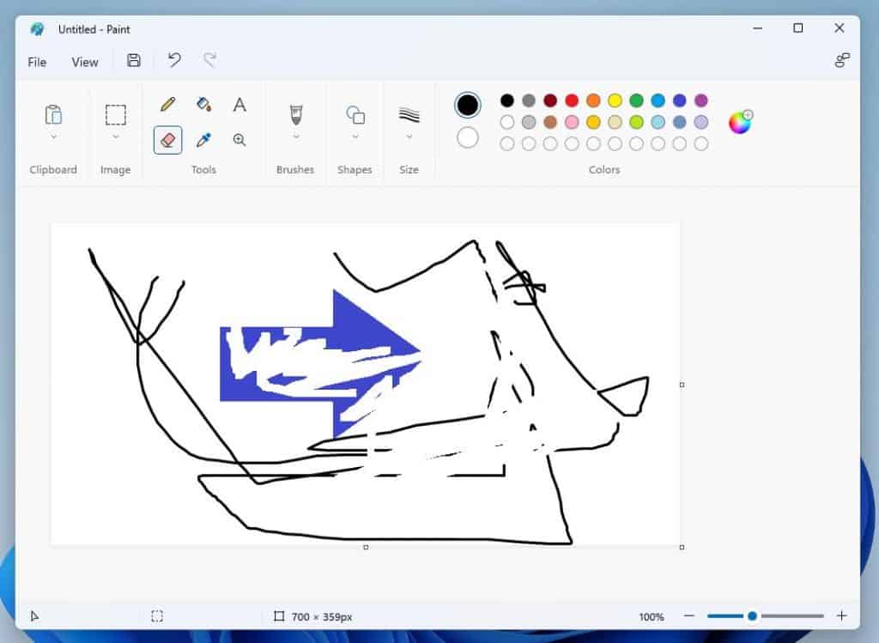The width and height of the screenshot is (879, 643).
Task: Pick the turquoise blue palette color
Action: click(658, 100)
